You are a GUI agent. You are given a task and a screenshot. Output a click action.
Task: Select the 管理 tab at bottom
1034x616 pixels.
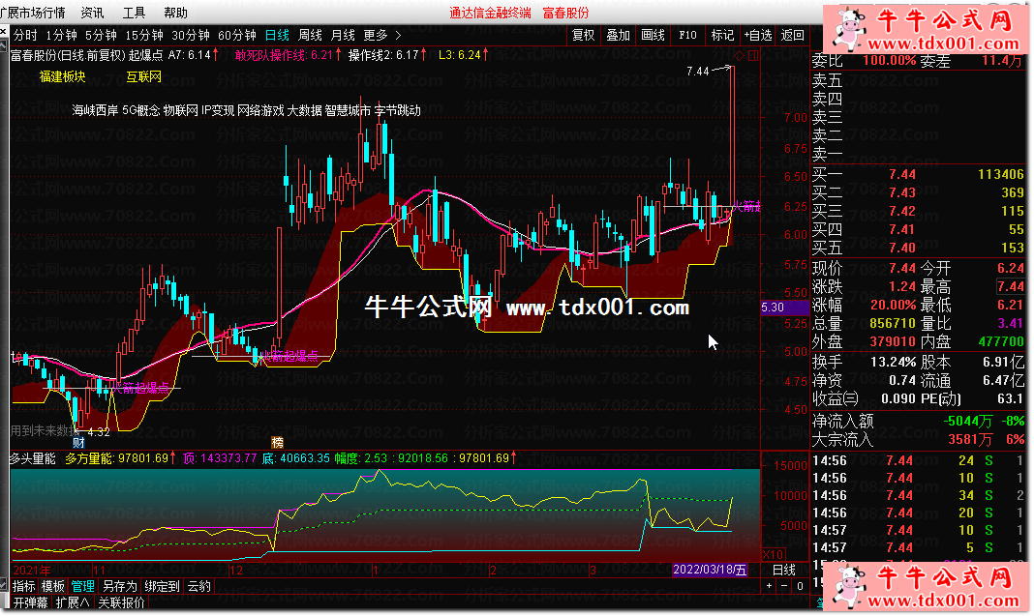pyautogui.click(x=82, y=586)
